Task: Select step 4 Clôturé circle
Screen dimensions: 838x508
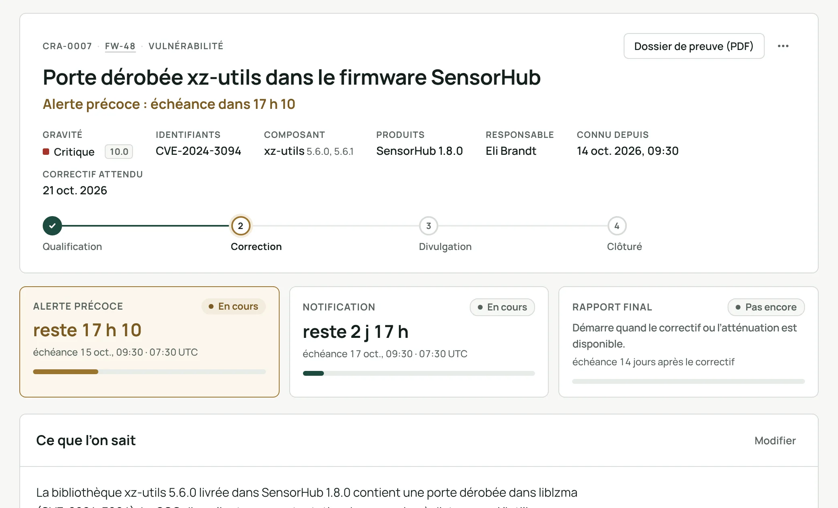Action: click(x=617, y=226)
